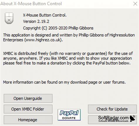This screenshot has height=126, width=139.
Task: Click the X-Mouse Button Control. heading text
Action: pos(45,15)
